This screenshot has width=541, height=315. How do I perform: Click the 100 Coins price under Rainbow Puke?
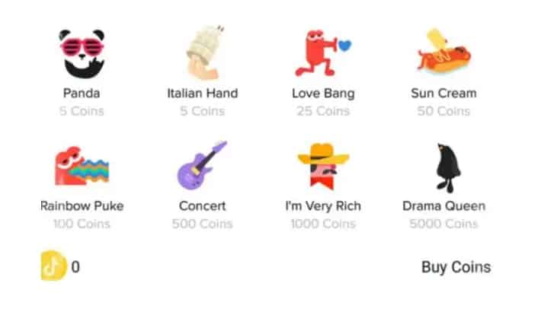tap(82, 224)
